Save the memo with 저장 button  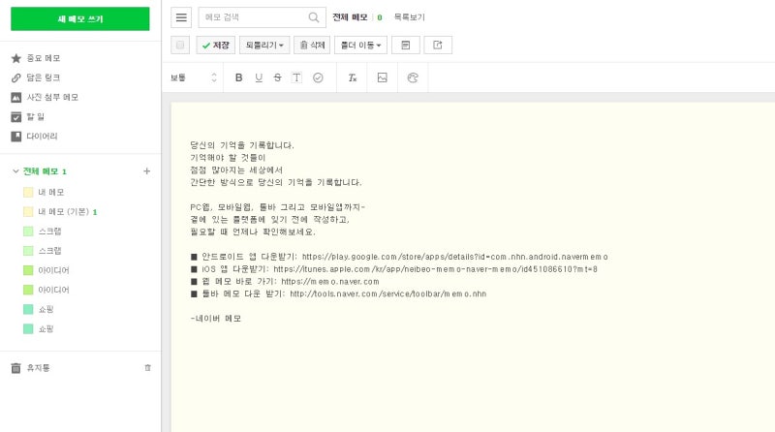click(x=215, y=45)
